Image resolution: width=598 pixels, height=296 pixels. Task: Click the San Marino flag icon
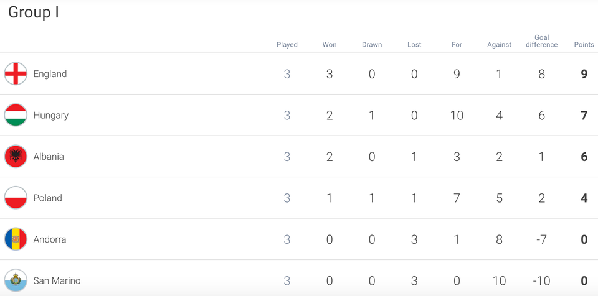16,280
